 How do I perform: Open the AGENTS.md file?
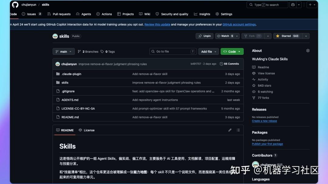[x=70, y=100]
